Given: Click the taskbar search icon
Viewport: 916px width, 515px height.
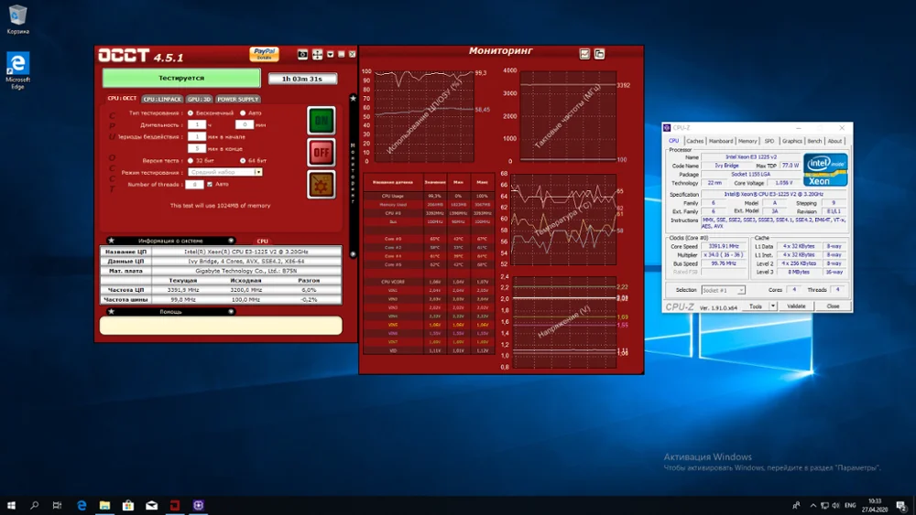Looking at the screenshot, I should pyautogui.click(x=35, y=505).
